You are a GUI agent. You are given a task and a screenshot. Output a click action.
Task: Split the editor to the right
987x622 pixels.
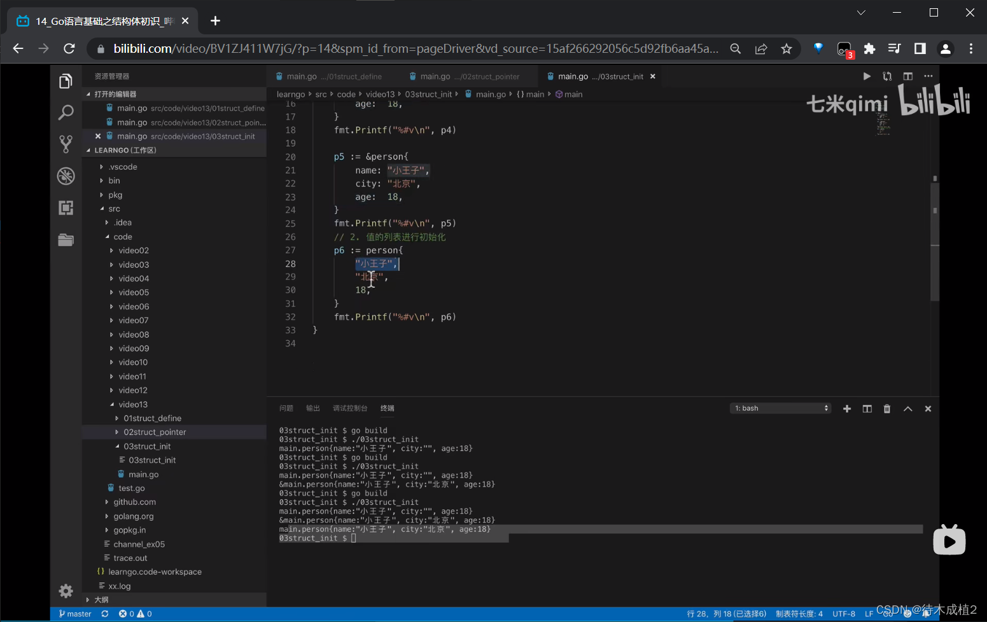pyautogui.click(x=908, y=76)
